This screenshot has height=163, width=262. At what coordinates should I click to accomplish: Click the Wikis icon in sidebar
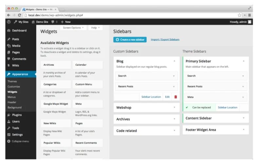point(9,65)
